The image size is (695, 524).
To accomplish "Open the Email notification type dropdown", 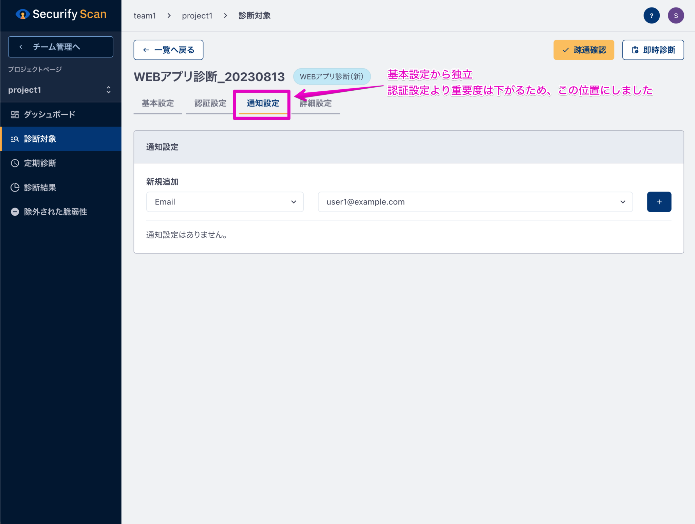I will click(x=225, y=202).
